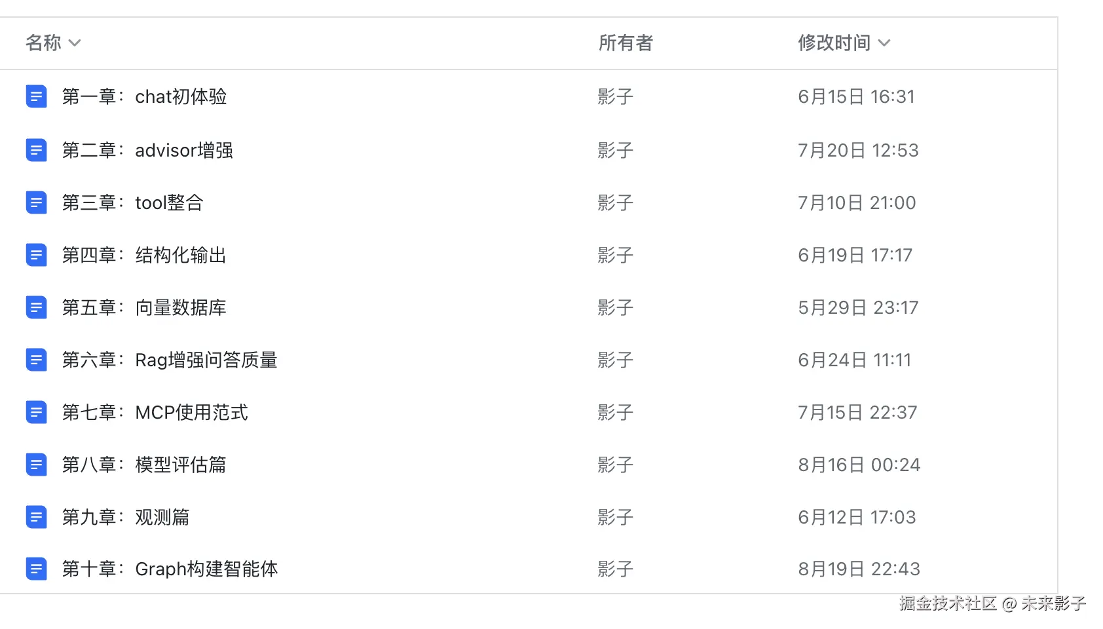The height and width of the screenshot is (629, 1103).
Task: Open the 修改时间 sort dropdown arrow
Action: pyautogui.click(x=884, y=43)
